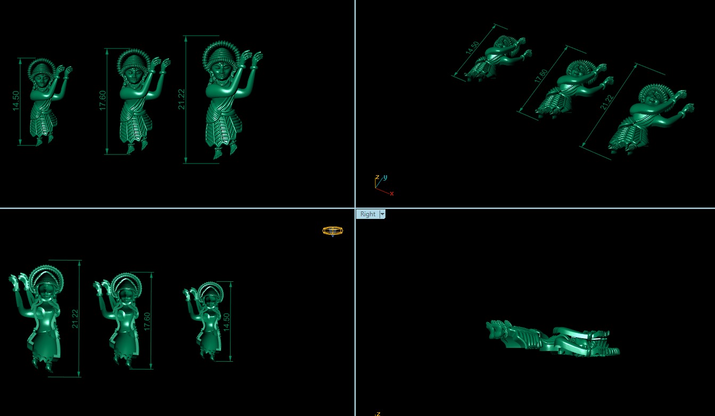This screenshot has width=715, height=416.
Task: Select the orange ring gizmo icon
Action: click(333, 231)
